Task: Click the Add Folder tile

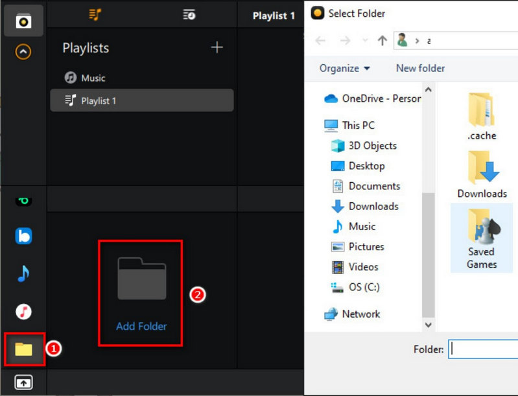Action: 141,294
